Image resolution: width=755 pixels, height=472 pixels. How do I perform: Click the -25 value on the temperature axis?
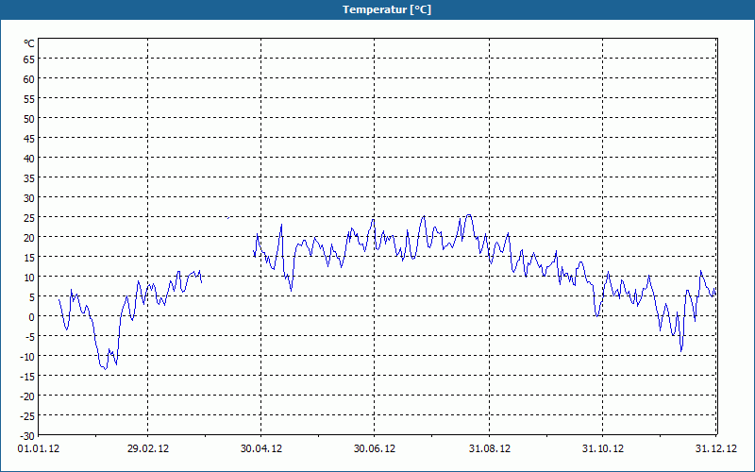pyautogui.click(x=27, y=415)
